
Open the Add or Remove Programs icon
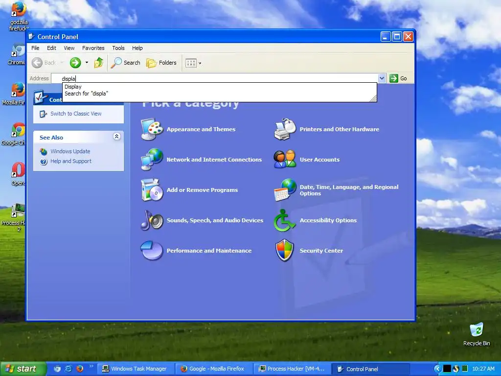coord(152,190)
